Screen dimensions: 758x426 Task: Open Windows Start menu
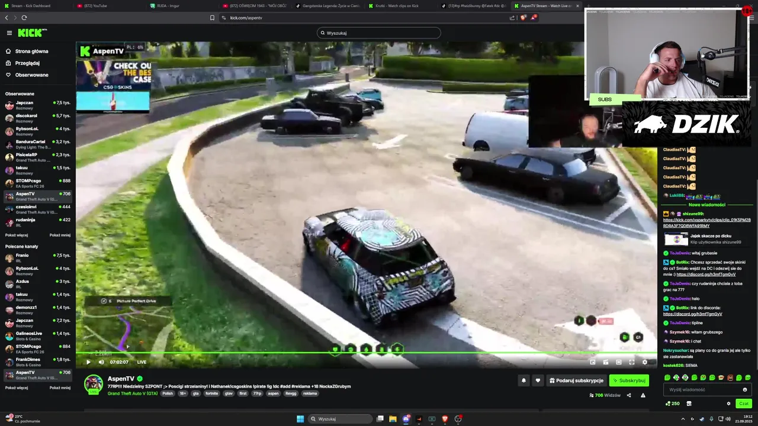click(300, 419)
